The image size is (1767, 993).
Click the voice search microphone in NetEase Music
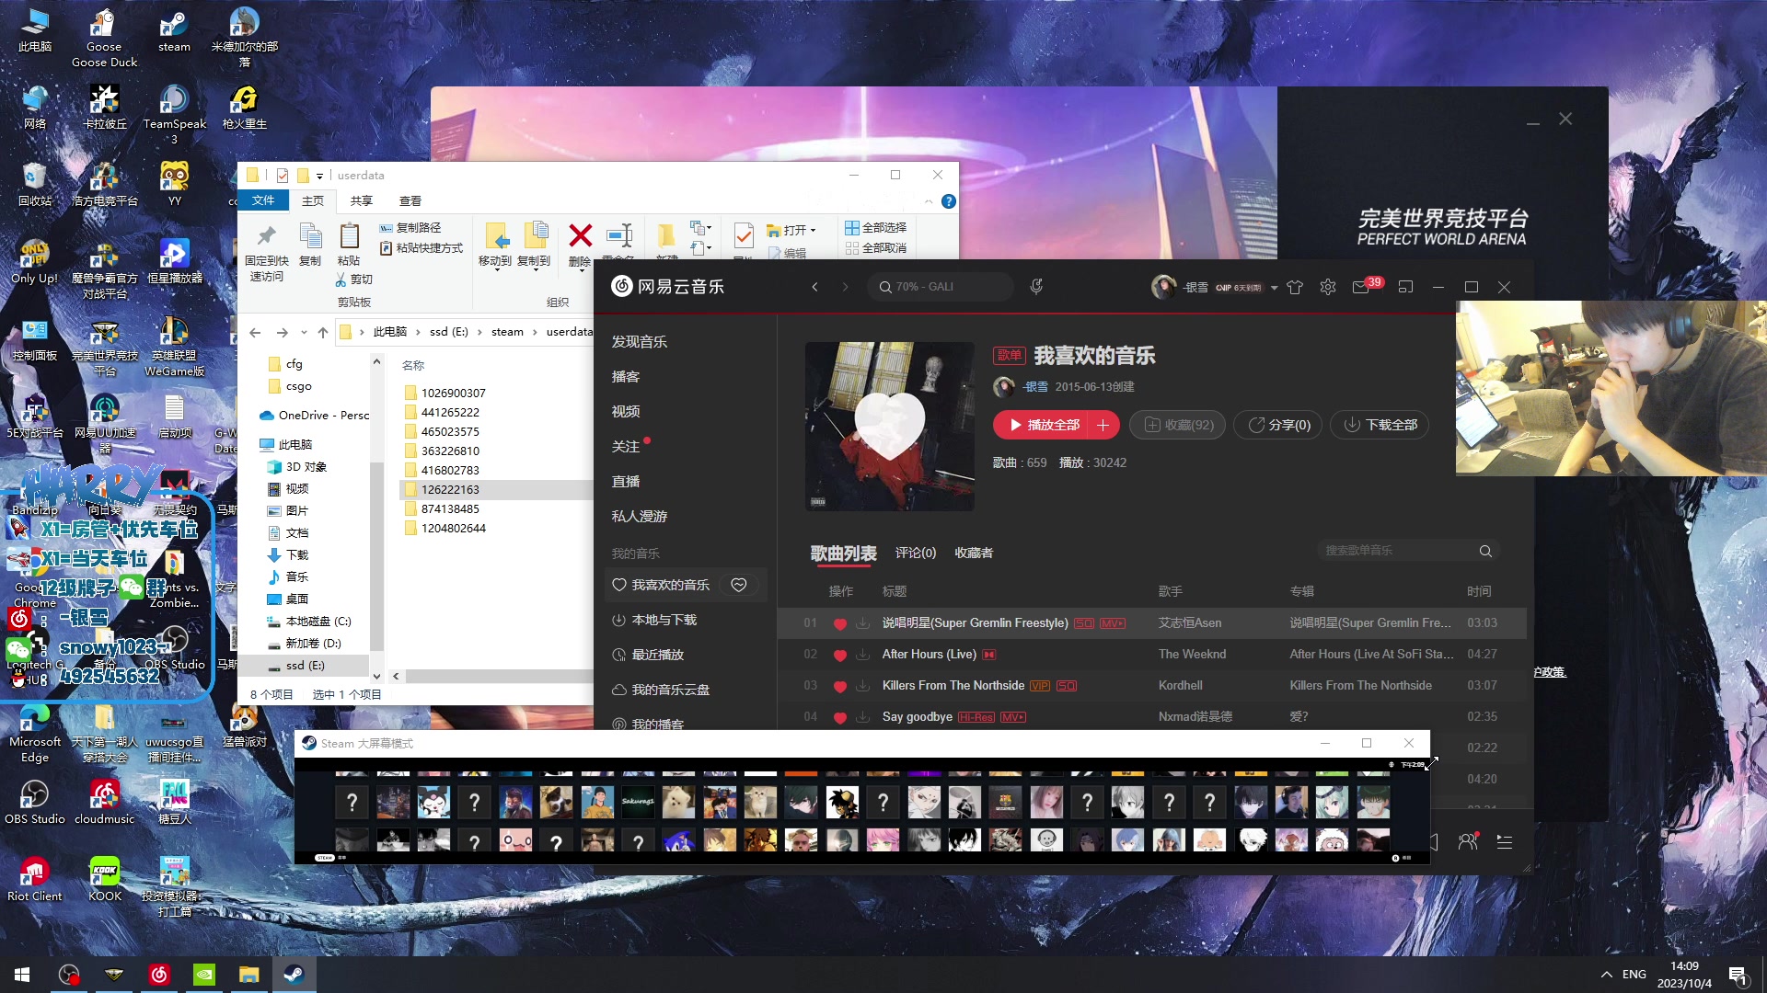click(x=1036, y=287)
